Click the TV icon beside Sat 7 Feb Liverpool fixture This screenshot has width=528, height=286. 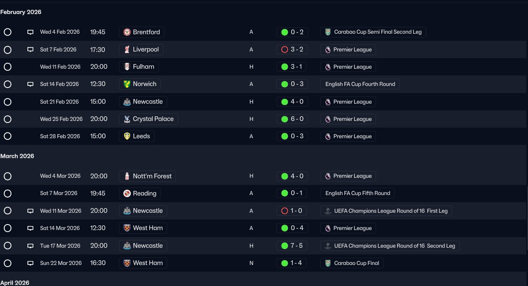click(30, 49)
